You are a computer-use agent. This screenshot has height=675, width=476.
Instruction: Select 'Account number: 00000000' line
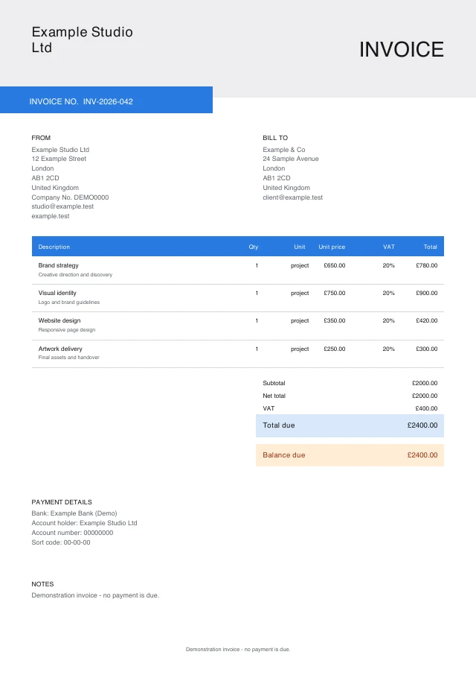coord(72,533)
